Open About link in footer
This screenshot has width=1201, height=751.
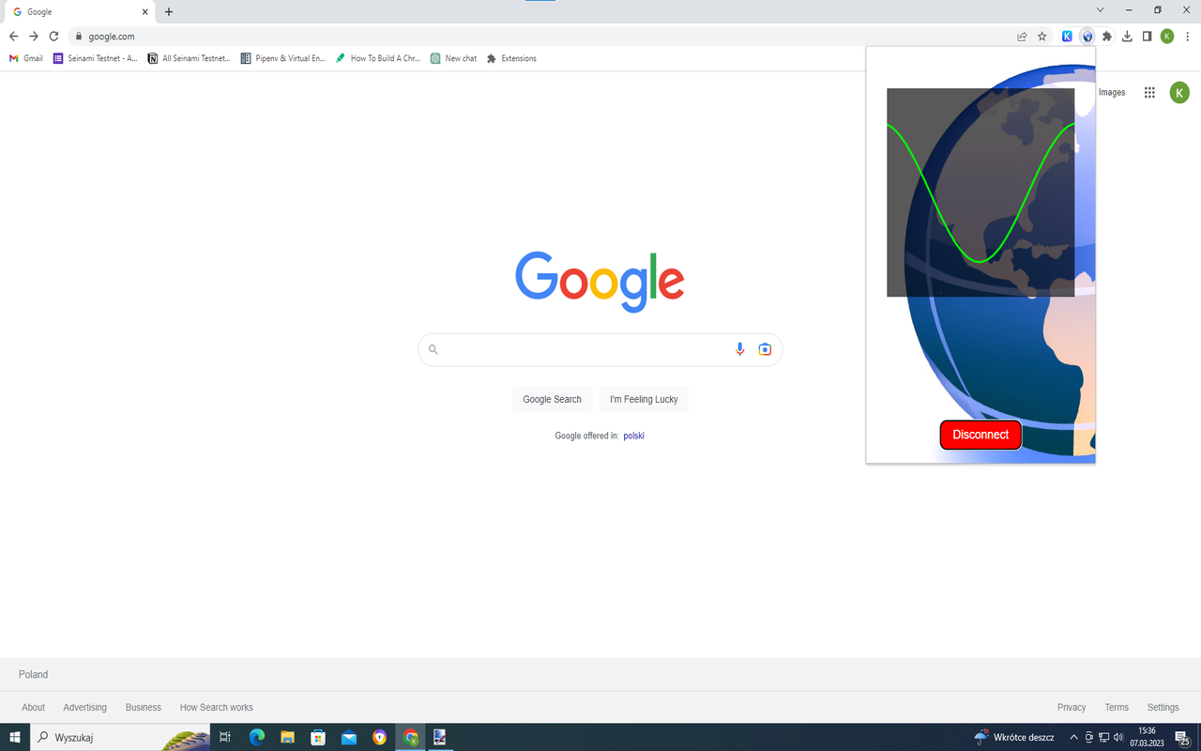tap(33, 707)
